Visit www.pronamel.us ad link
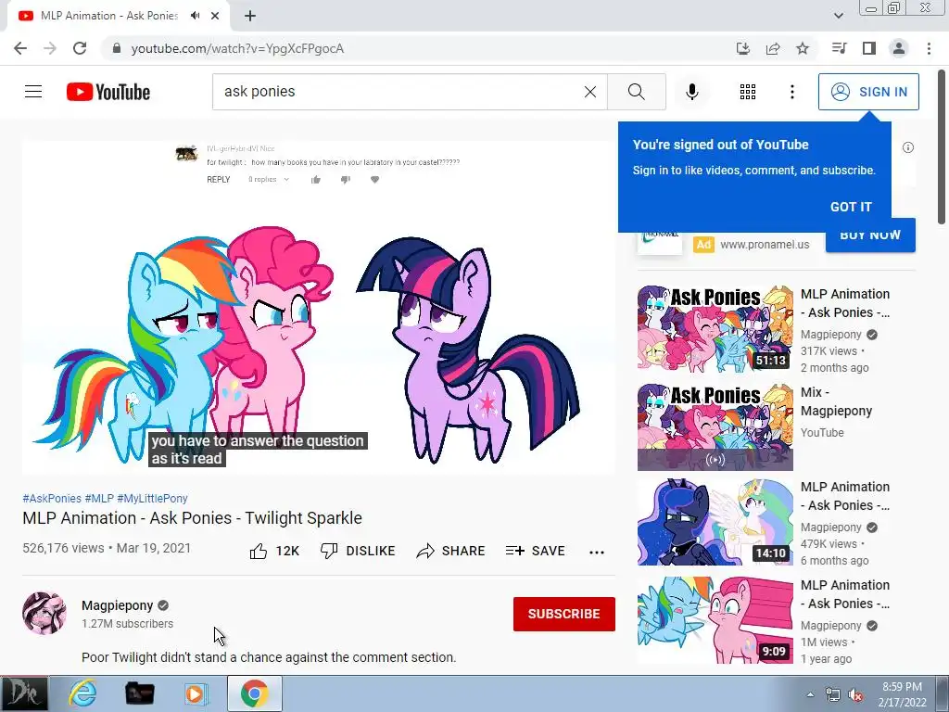Screen dimensions: 949x712 (x=765, y=245)
